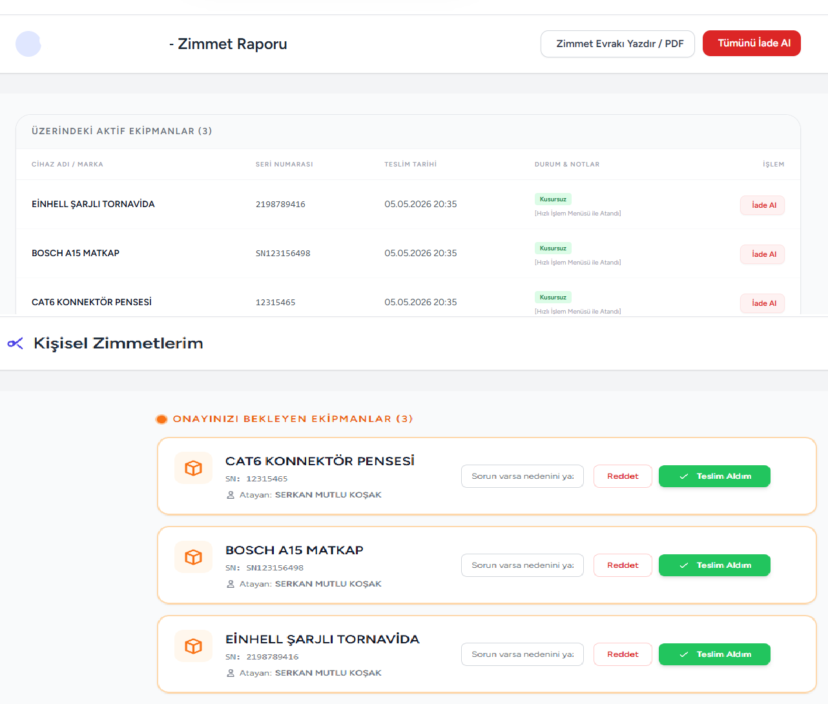Screen dimensions: 828x704
Task: Click assigner SERKAN MUTLU KOŞAK in EİNHELL card
Action: point(328,673)
